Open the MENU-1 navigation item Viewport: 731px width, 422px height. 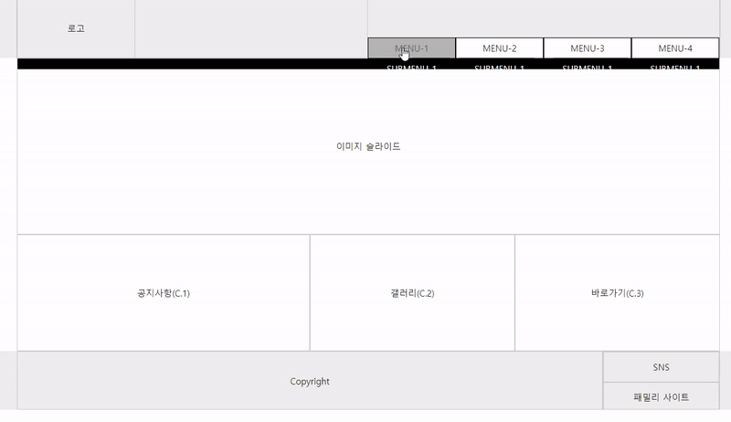click(x=411, y=48)
